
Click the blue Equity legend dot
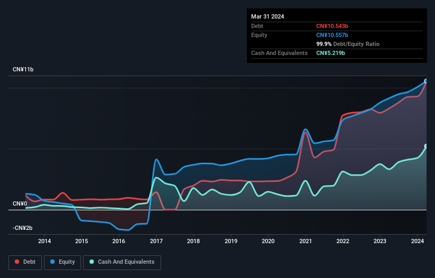(52, 262)
